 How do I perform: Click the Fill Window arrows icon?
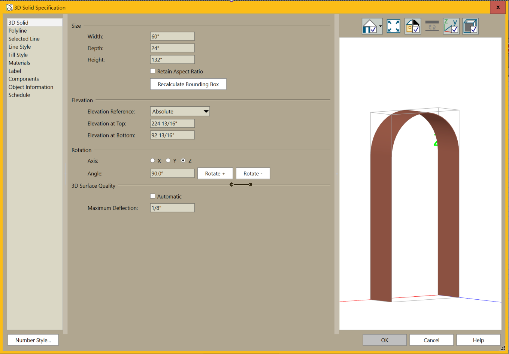point(393,26)
